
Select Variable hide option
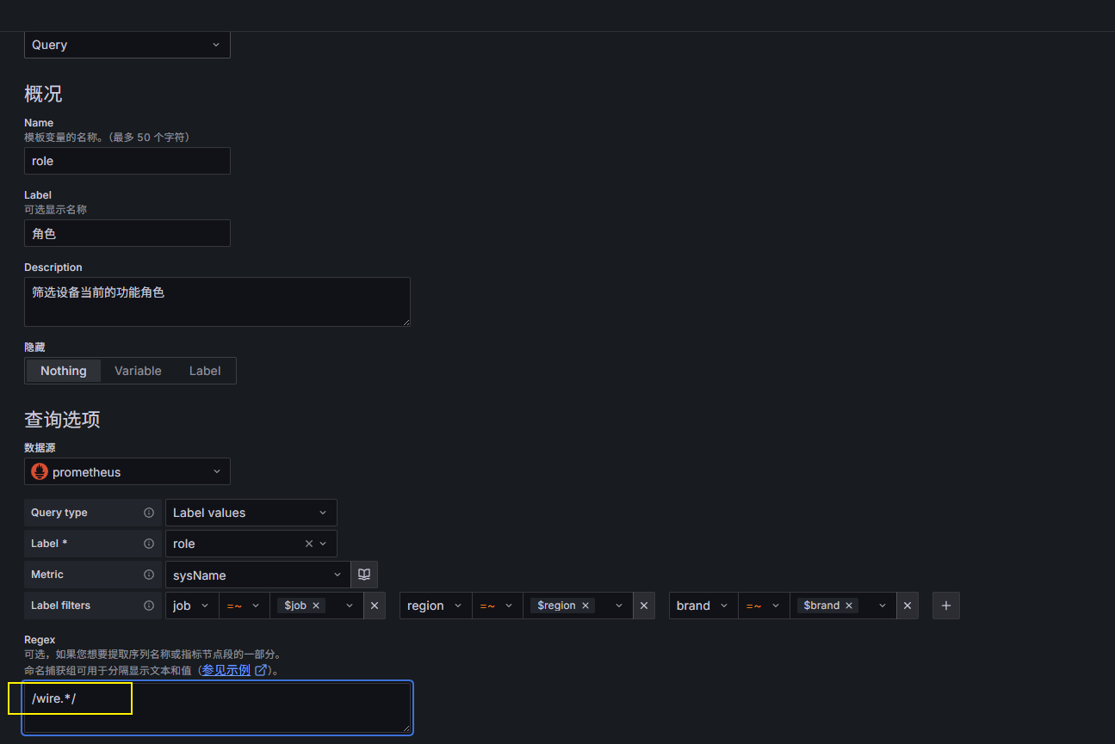coord(138,371)
